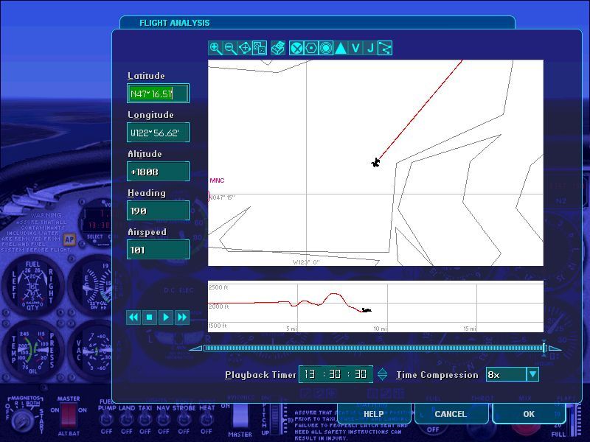Click the print map icon
The width and height of the screenshot is (590, 442).
(278, 48)
